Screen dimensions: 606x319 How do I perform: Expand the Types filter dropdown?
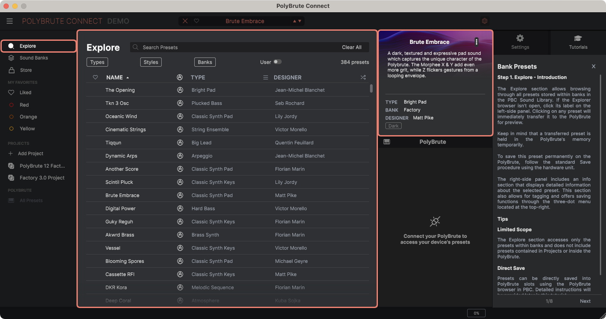(x=97, y=62)
